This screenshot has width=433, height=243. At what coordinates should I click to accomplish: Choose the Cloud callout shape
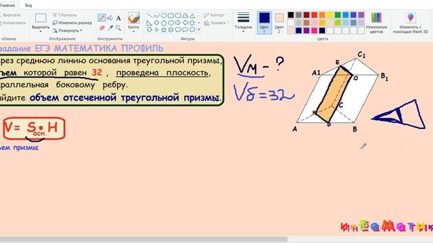[192, 30]
